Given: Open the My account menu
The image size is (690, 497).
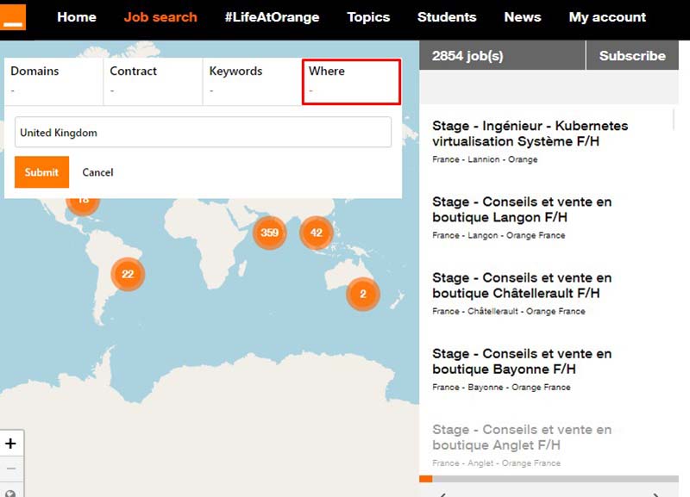Looking at the screenshot, I should pyautogui.click(x=607, y=17).
